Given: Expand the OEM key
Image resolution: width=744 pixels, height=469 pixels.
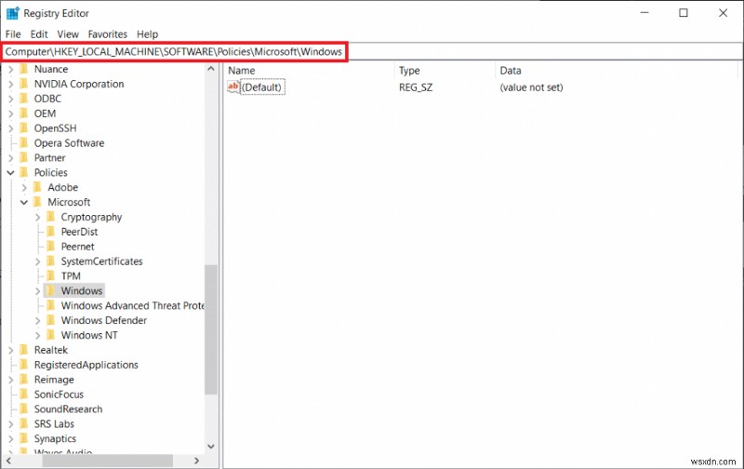Looking at the screenshot, I should [10, 114].
